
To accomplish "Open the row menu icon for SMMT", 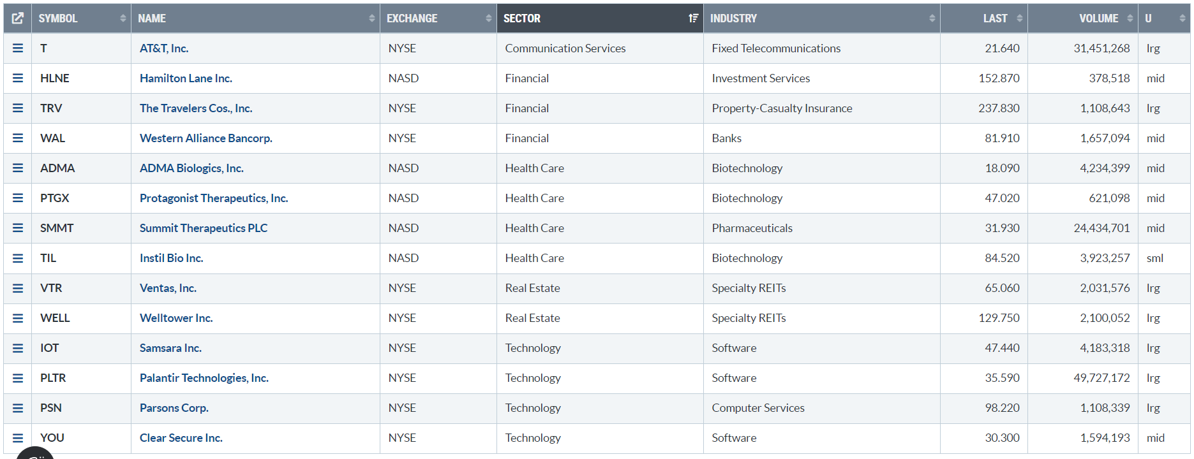I will point(18,228).
